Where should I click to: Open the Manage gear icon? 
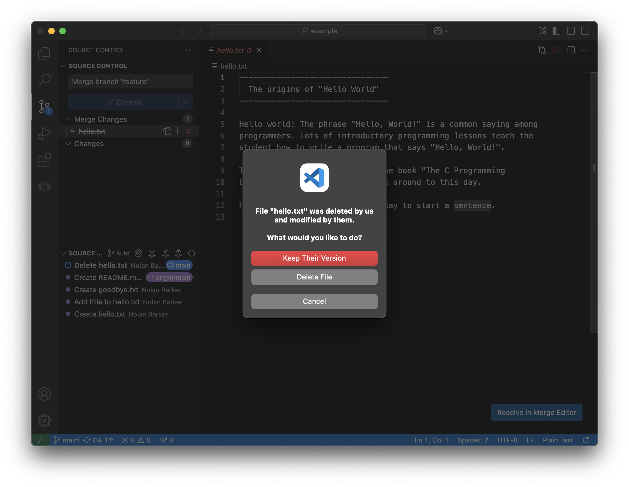(44, 421)
